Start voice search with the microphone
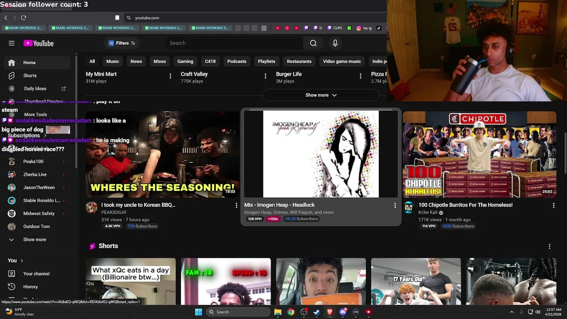This screenshot has height=319, width=567. [x=335, y=43]
